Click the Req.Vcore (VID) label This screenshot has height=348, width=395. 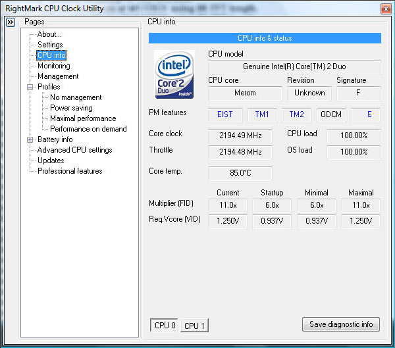coord(174,219)
